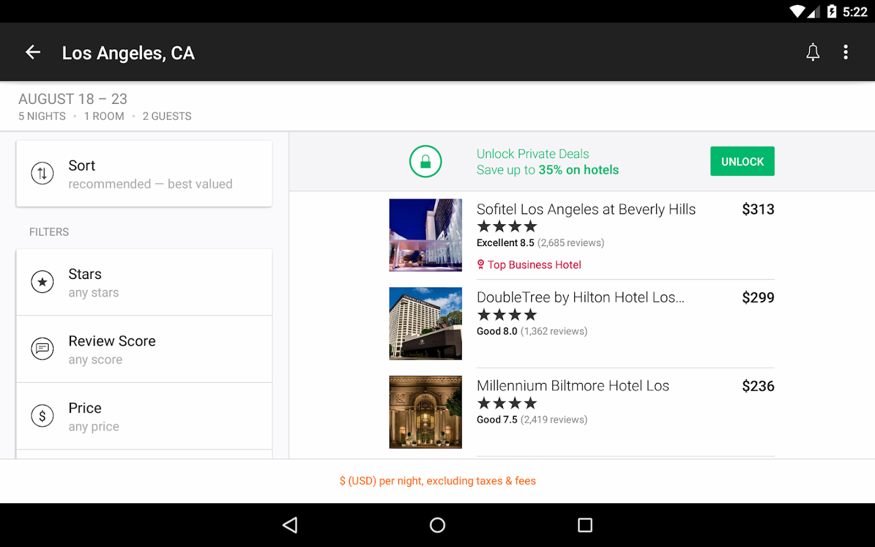
Task: Select Sofitel Los Angeles at Beverly Hills title
Action: point(586,210)
